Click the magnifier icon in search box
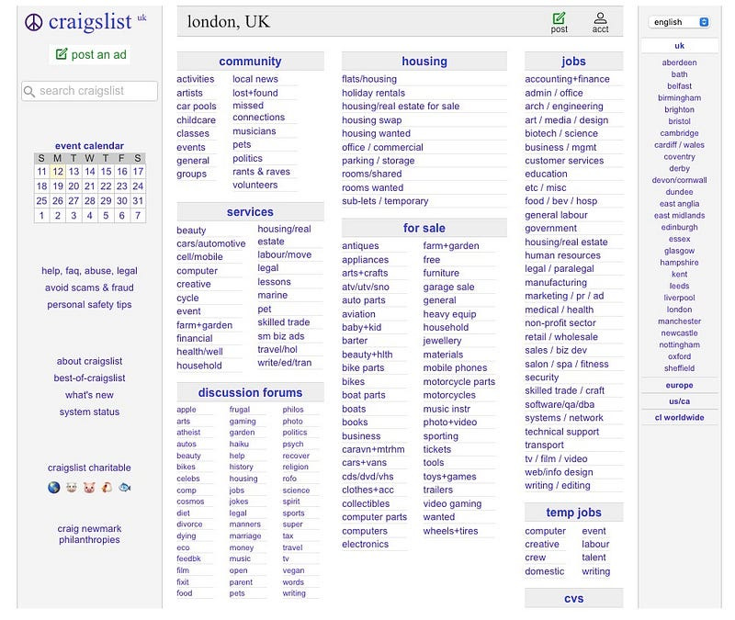This screenshot has width=735, height=620. coord(29,91)
